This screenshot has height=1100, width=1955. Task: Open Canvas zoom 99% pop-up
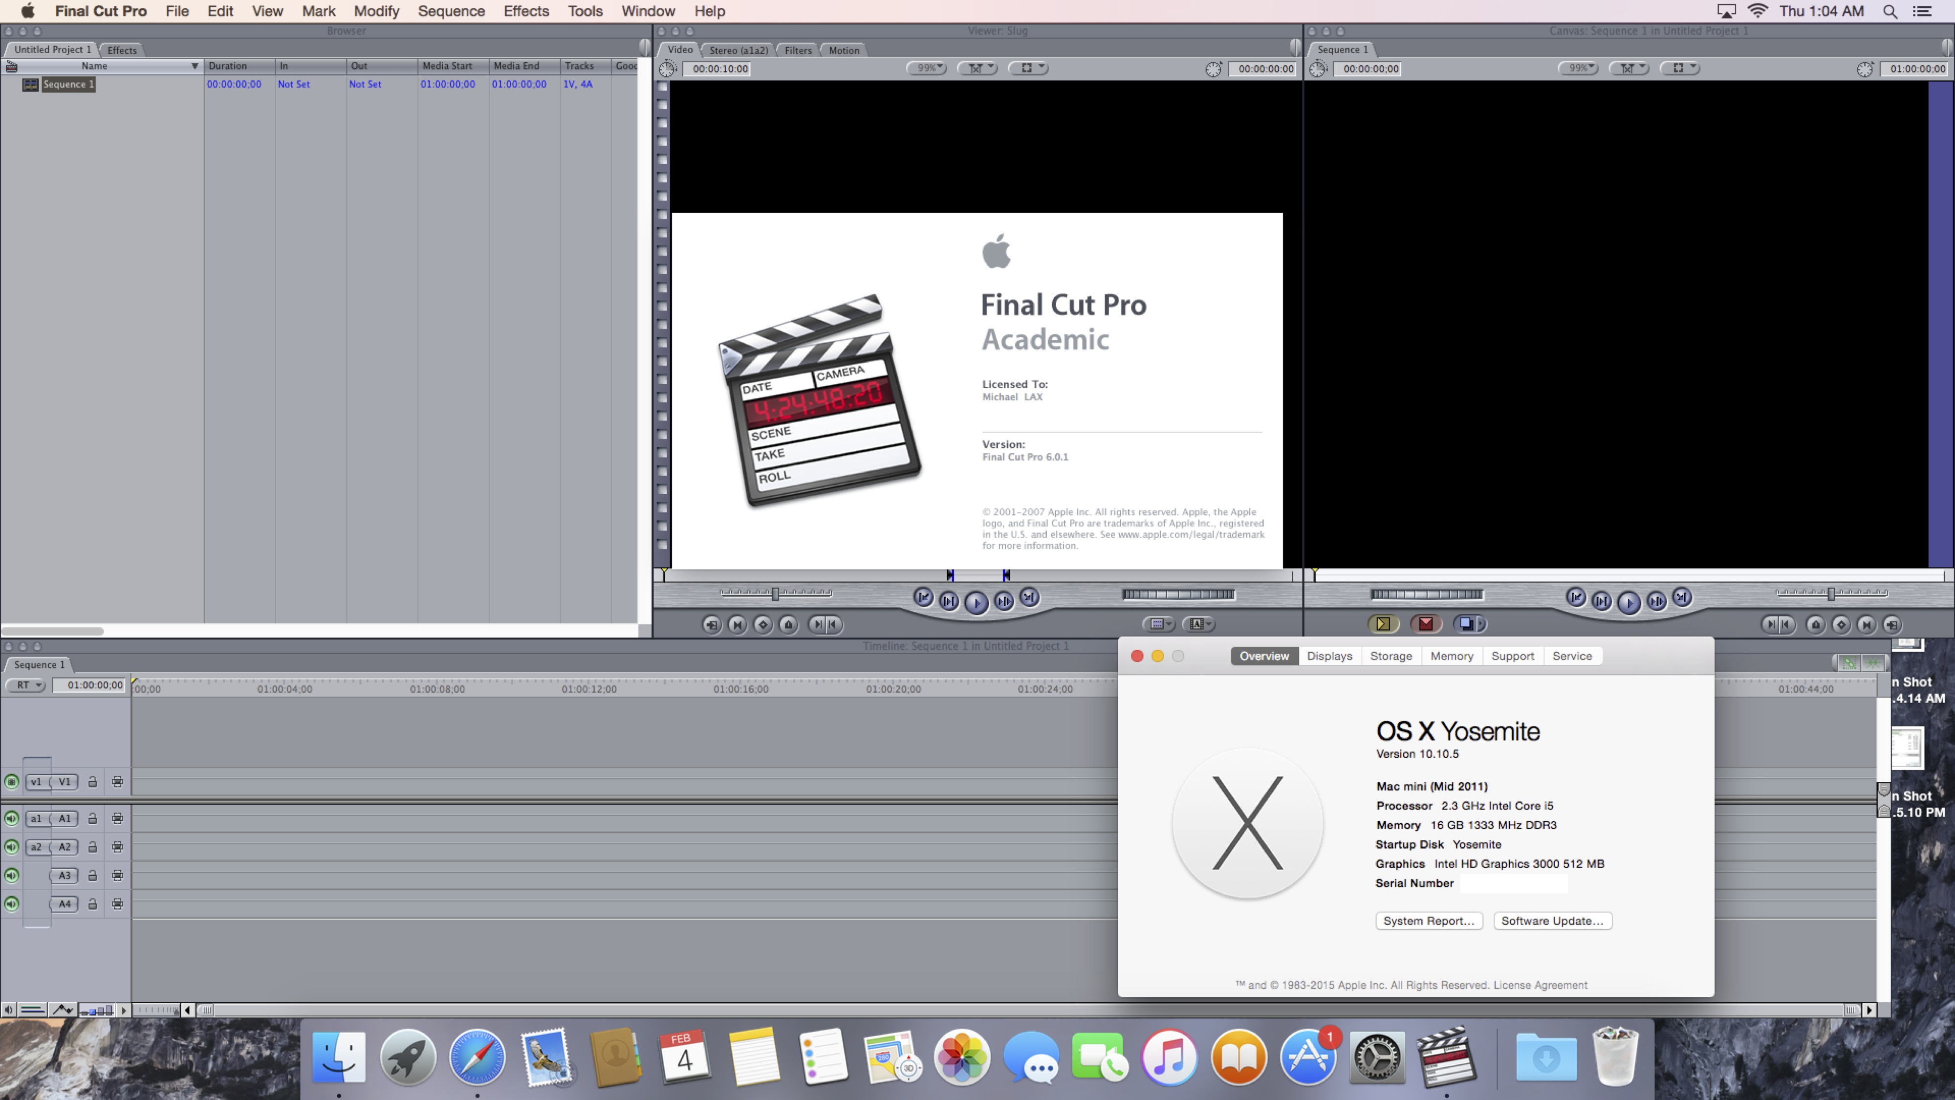(x=1579, y=67)
